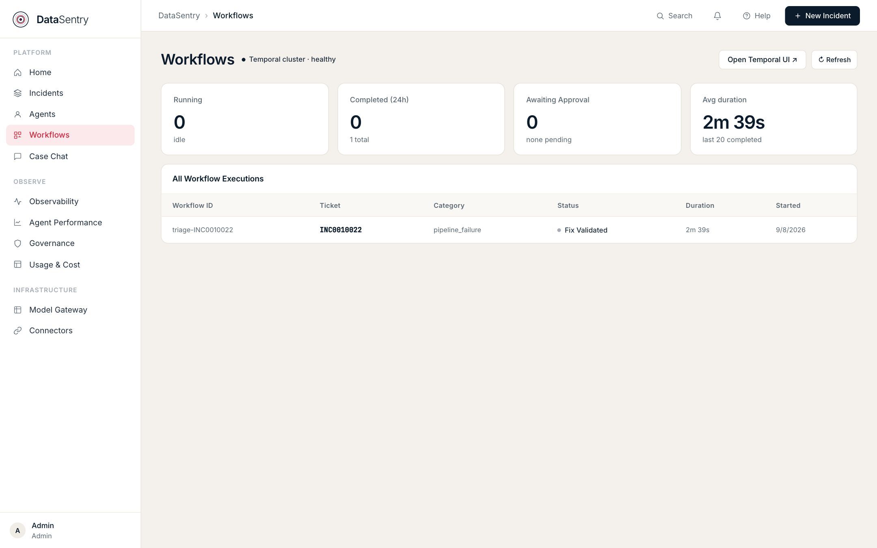
Task: Click the Search field
Action: click(674, 16)
